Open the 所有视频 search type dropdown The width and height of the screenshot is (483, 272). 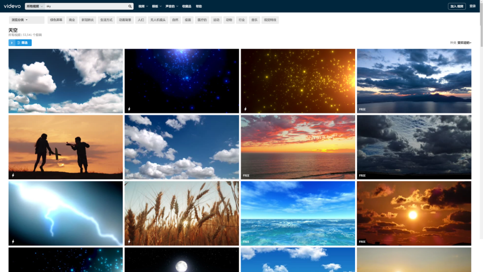point(34,6)
